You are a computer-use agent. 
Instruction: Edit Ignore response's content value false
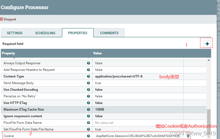pyautogui.click(x=138, y=116)
